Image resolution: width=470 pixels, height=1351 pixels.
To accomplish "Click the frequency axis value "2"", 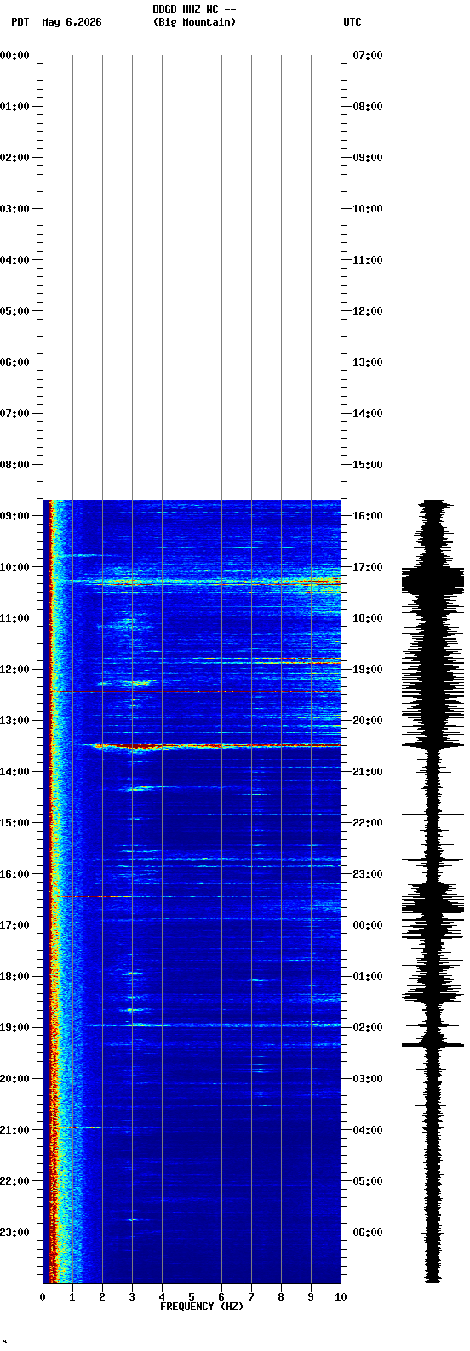I will (x=102, y=1297).
